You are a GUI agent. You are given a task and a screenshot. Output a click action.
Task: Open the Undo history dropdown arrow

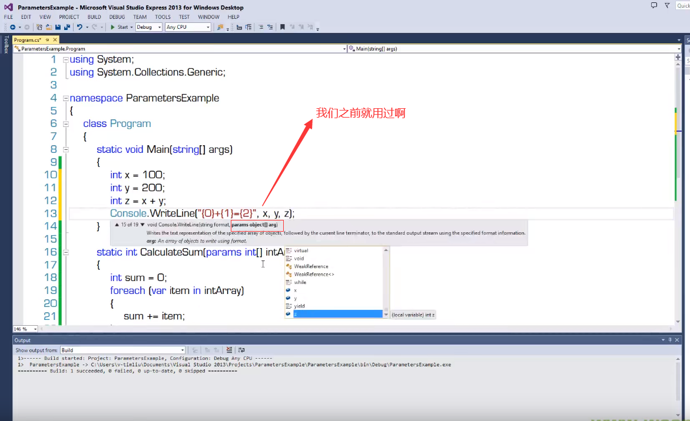pos(87,27)
